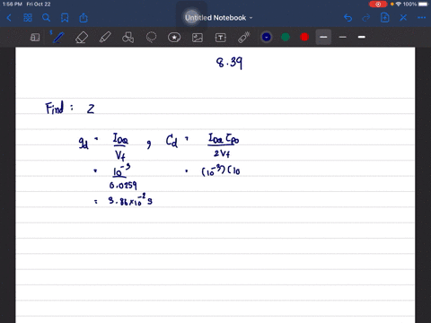Open the share and export menu

pos(84,18)
